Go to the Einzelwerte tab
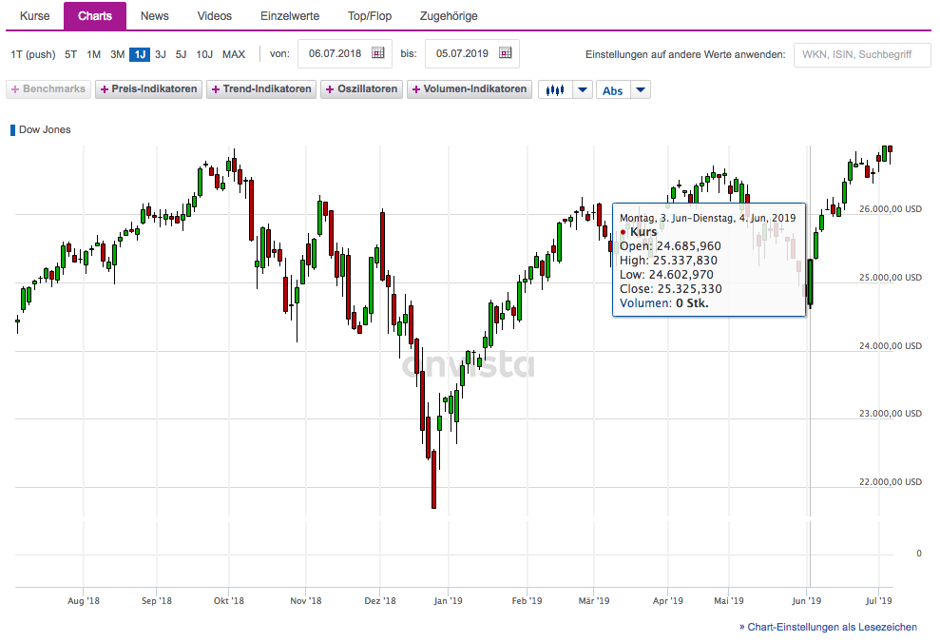This screenshot has height=642, width=940. tap(290, 16)
